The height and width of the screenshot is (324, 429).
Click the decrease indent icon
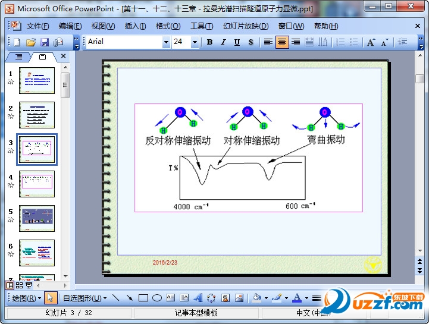pos(402,42)
